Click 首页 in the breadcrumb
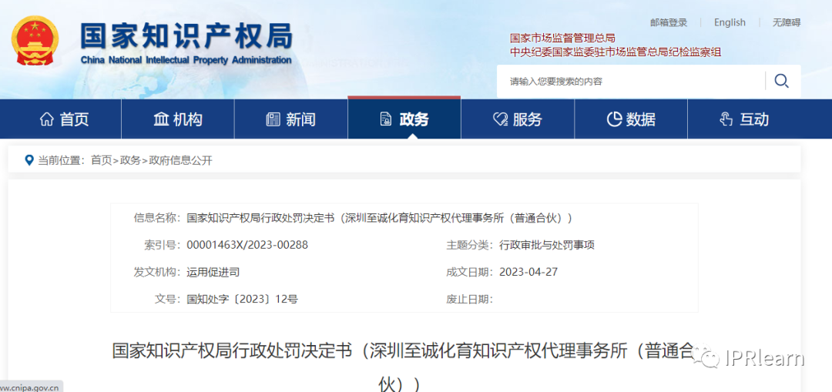Screen dimensions: 832x392 (x=102, y=160)
